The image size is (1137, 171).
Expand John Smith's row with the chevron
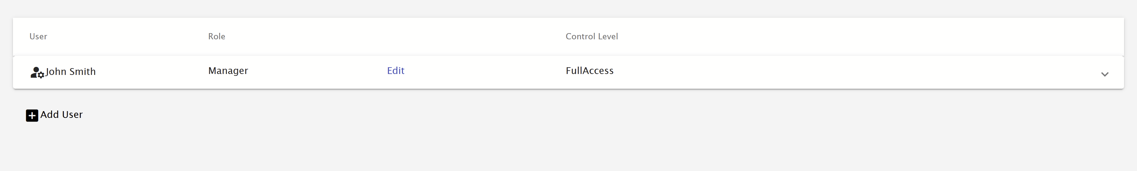[1104, 74]
